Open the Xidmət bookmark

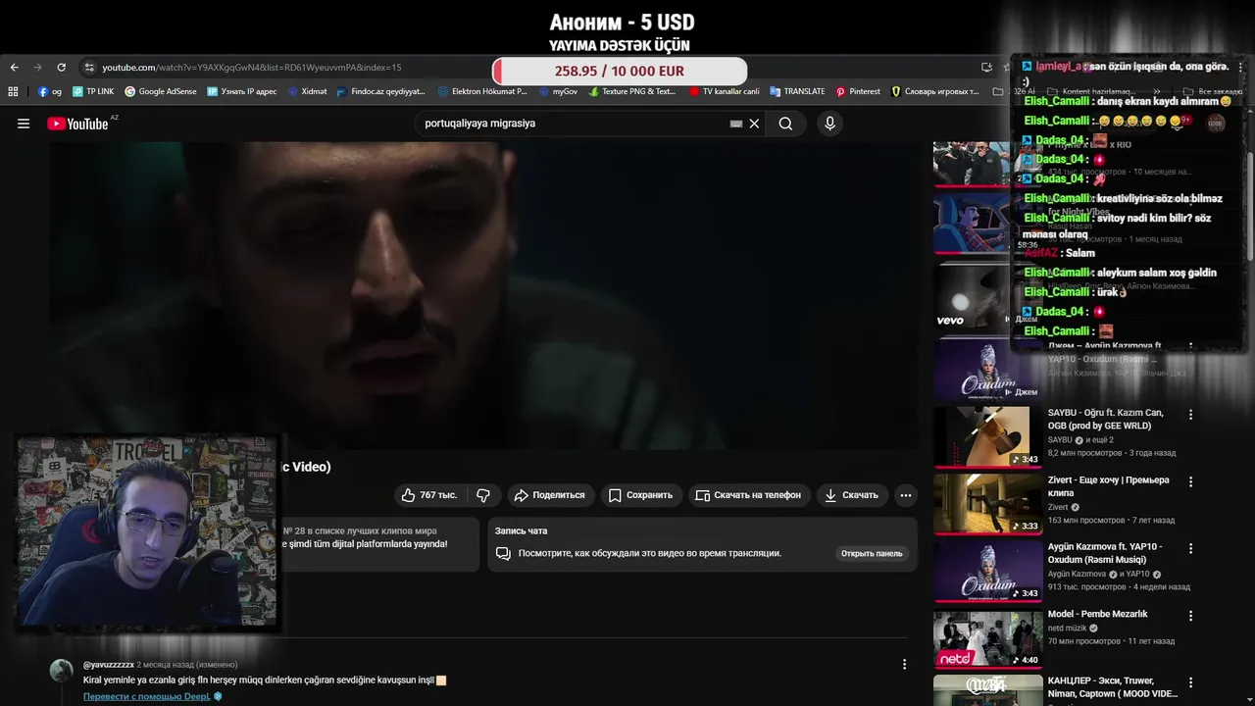pyautogui.click(x=307, y=91)
